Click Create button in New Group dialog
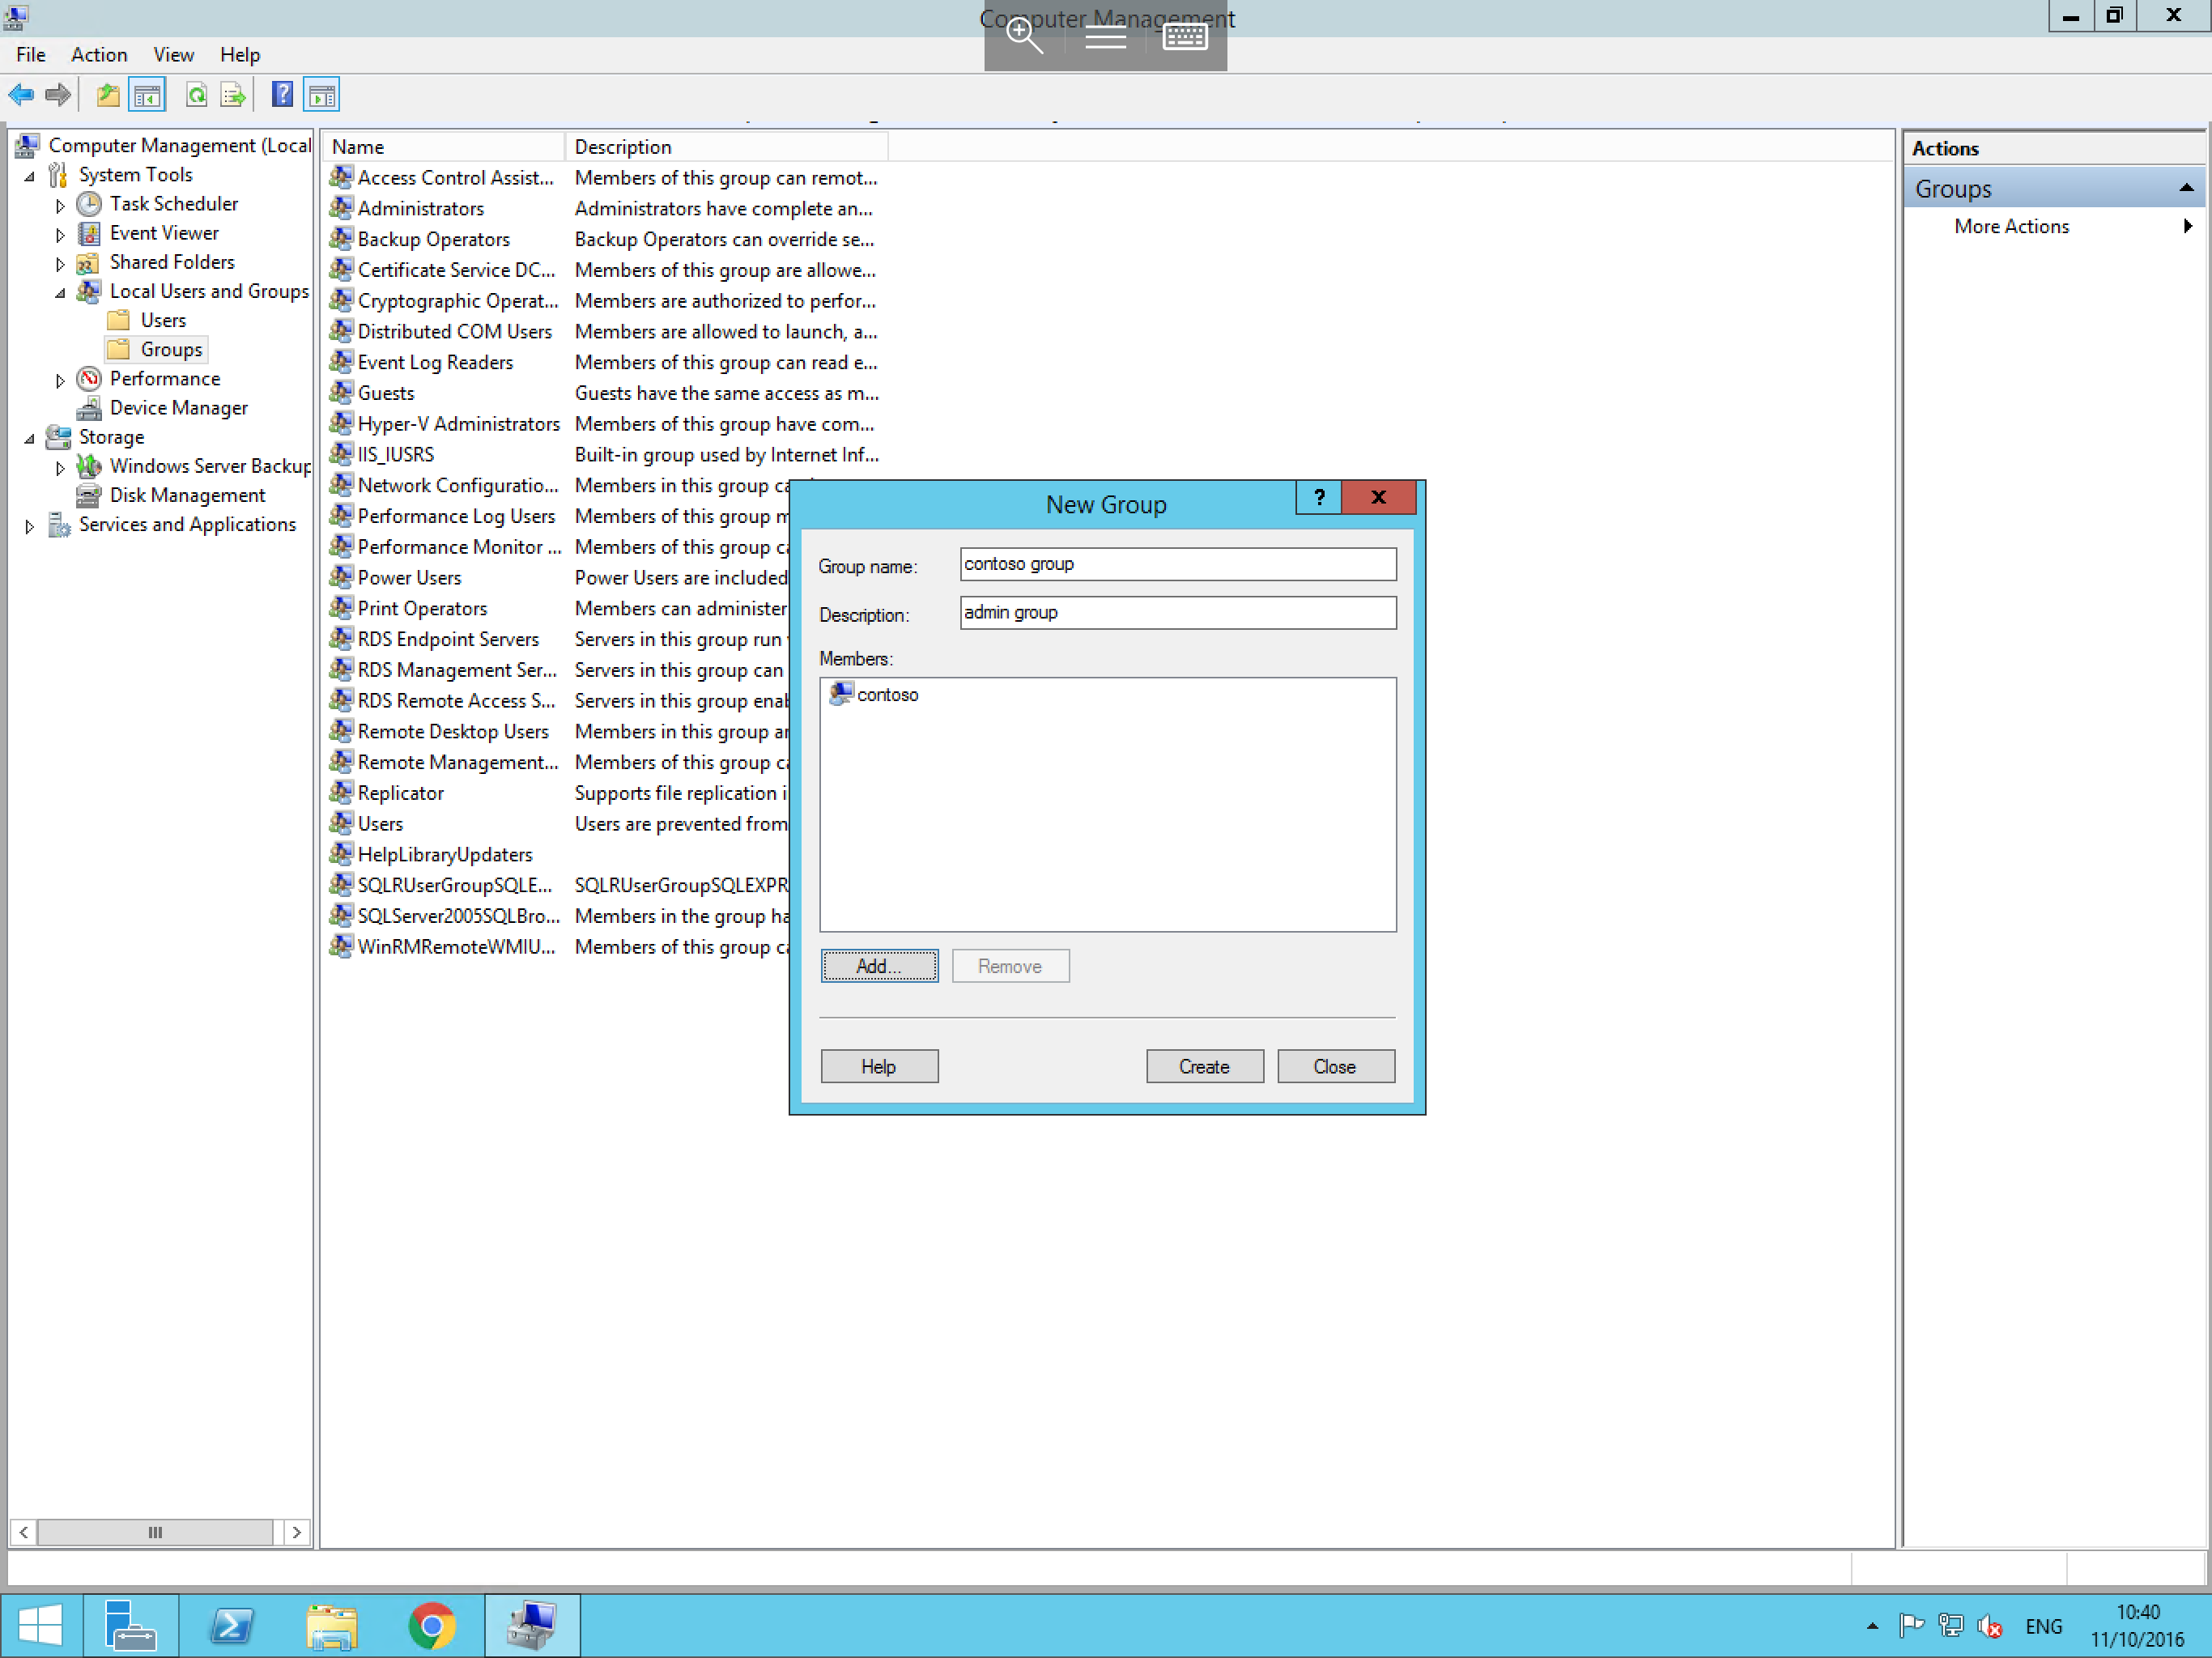The image size is (2212, 1658). click(1204, 1066)
